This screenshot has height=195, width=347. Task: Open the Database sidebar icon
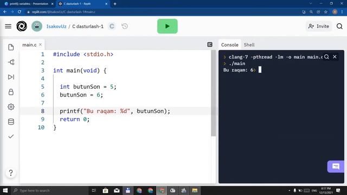[11, 121]
